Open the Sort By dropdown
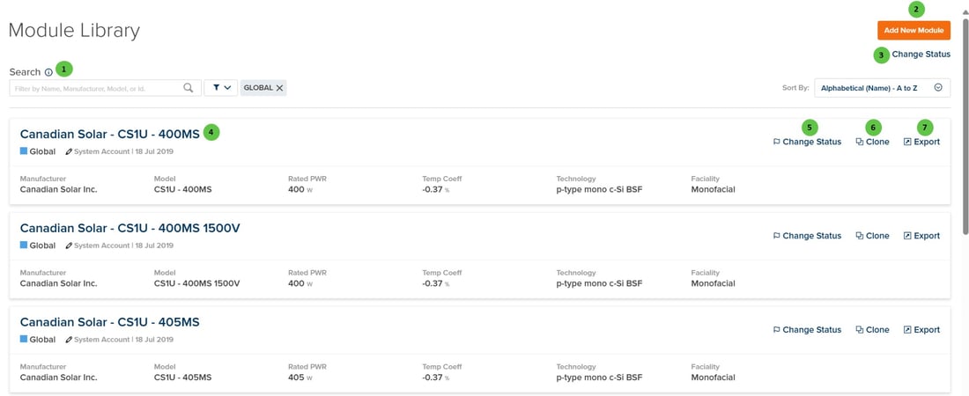The image size is (969, 396). 882,88
